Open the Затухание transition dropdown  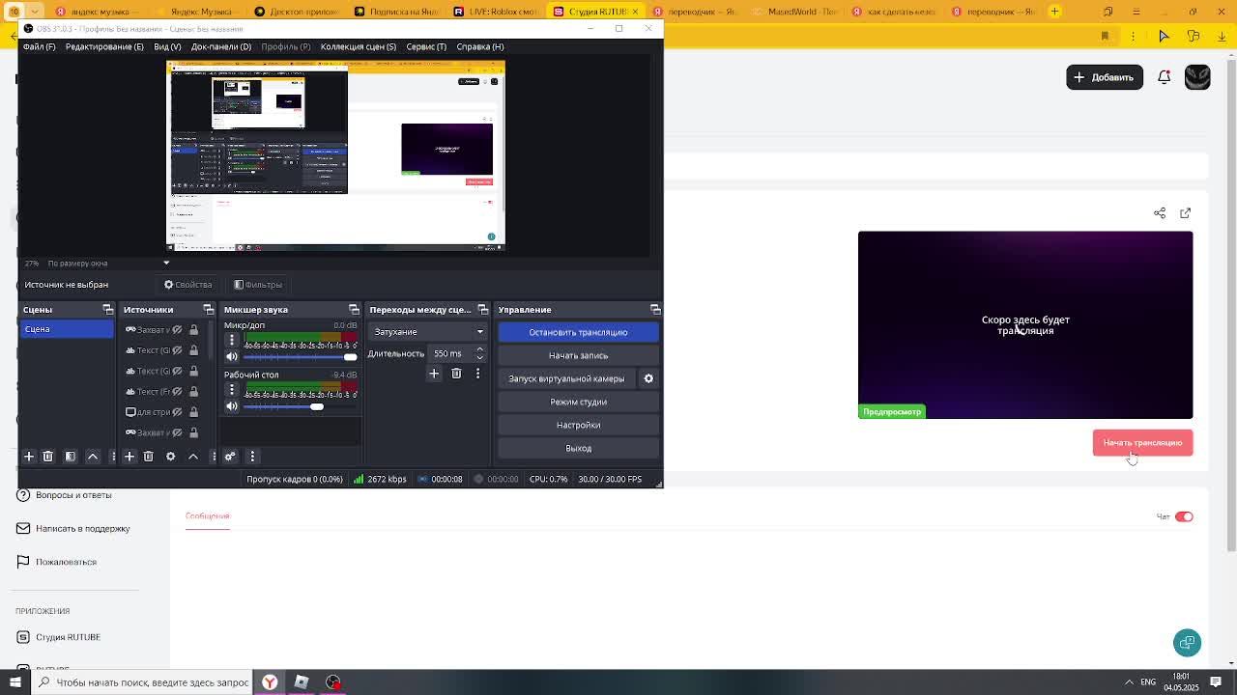coord(428,332)
